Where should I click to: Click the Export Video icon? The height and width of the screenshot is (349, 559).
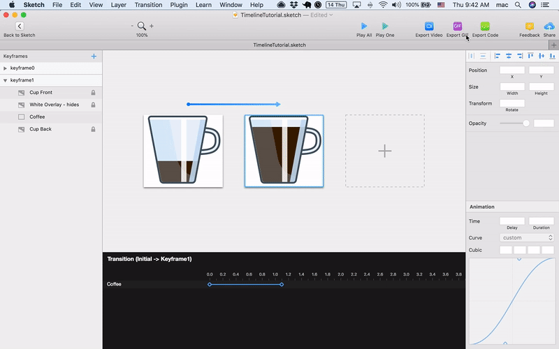coord(428,27)
